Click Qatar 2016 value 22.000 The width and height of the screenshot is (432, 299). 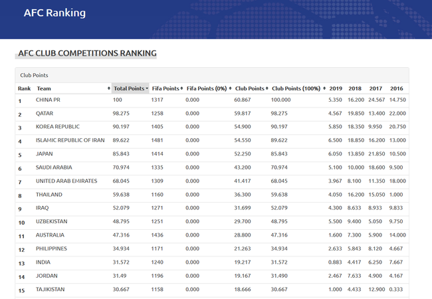[397, 114]
